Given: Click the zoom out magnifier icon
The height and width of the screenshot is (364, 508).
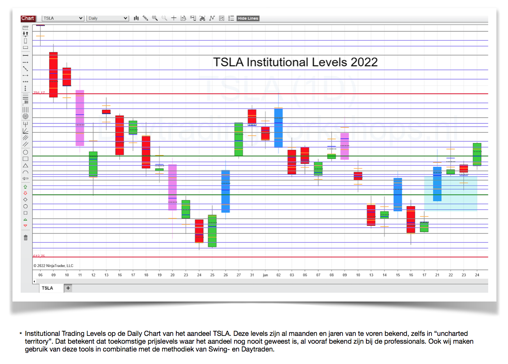Looking at the screenshot, I should click(x=164, y=18).
